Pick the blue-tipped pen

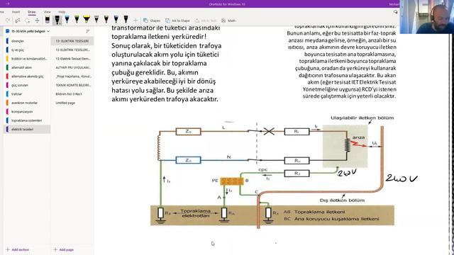coord(67,20)
